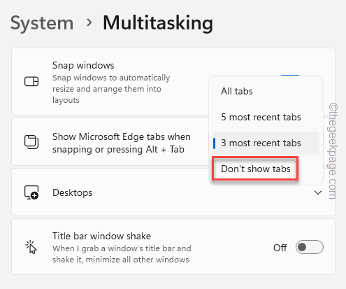
Task: Click the Title bar window shake cursor icon
Action: [x=31, y=247]
